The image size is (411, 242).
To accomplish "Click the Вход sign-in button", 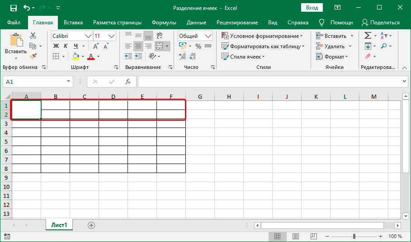I will pyautogui.click(x=312, y=8).
